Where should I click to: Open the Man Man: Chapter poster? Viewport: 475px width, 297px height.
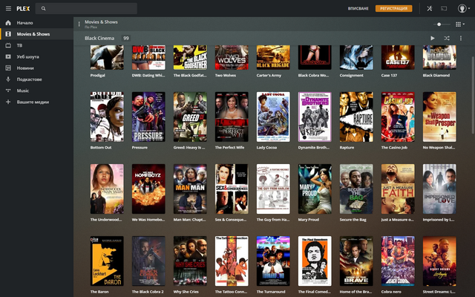tap(190, 189)
